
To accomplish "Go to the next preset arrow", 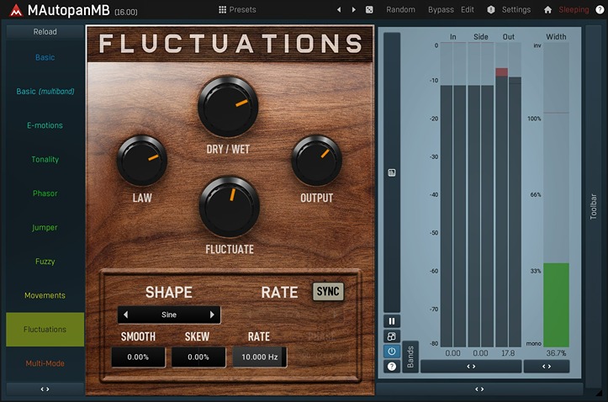I will (x=354, y=10).
